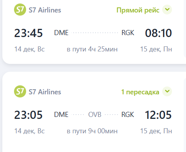
Task: Expand details of the Прямой рейс flight
Action: [x=167, y=9]
